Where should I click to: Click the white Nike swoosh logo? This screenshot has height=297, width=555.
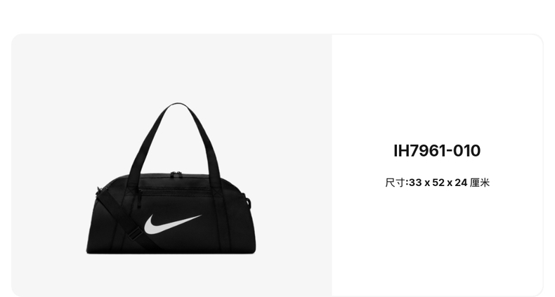point(172,224)
